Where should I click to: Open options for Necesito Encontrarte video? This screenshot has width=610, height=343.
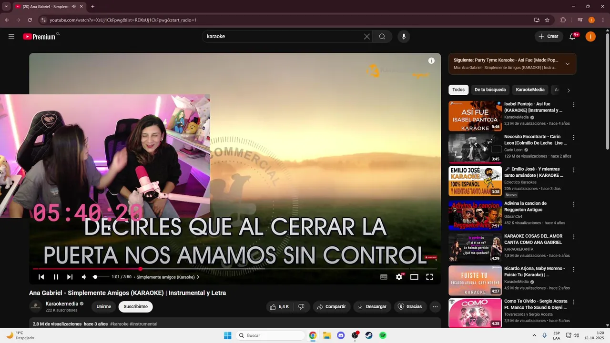click(574, 138)
